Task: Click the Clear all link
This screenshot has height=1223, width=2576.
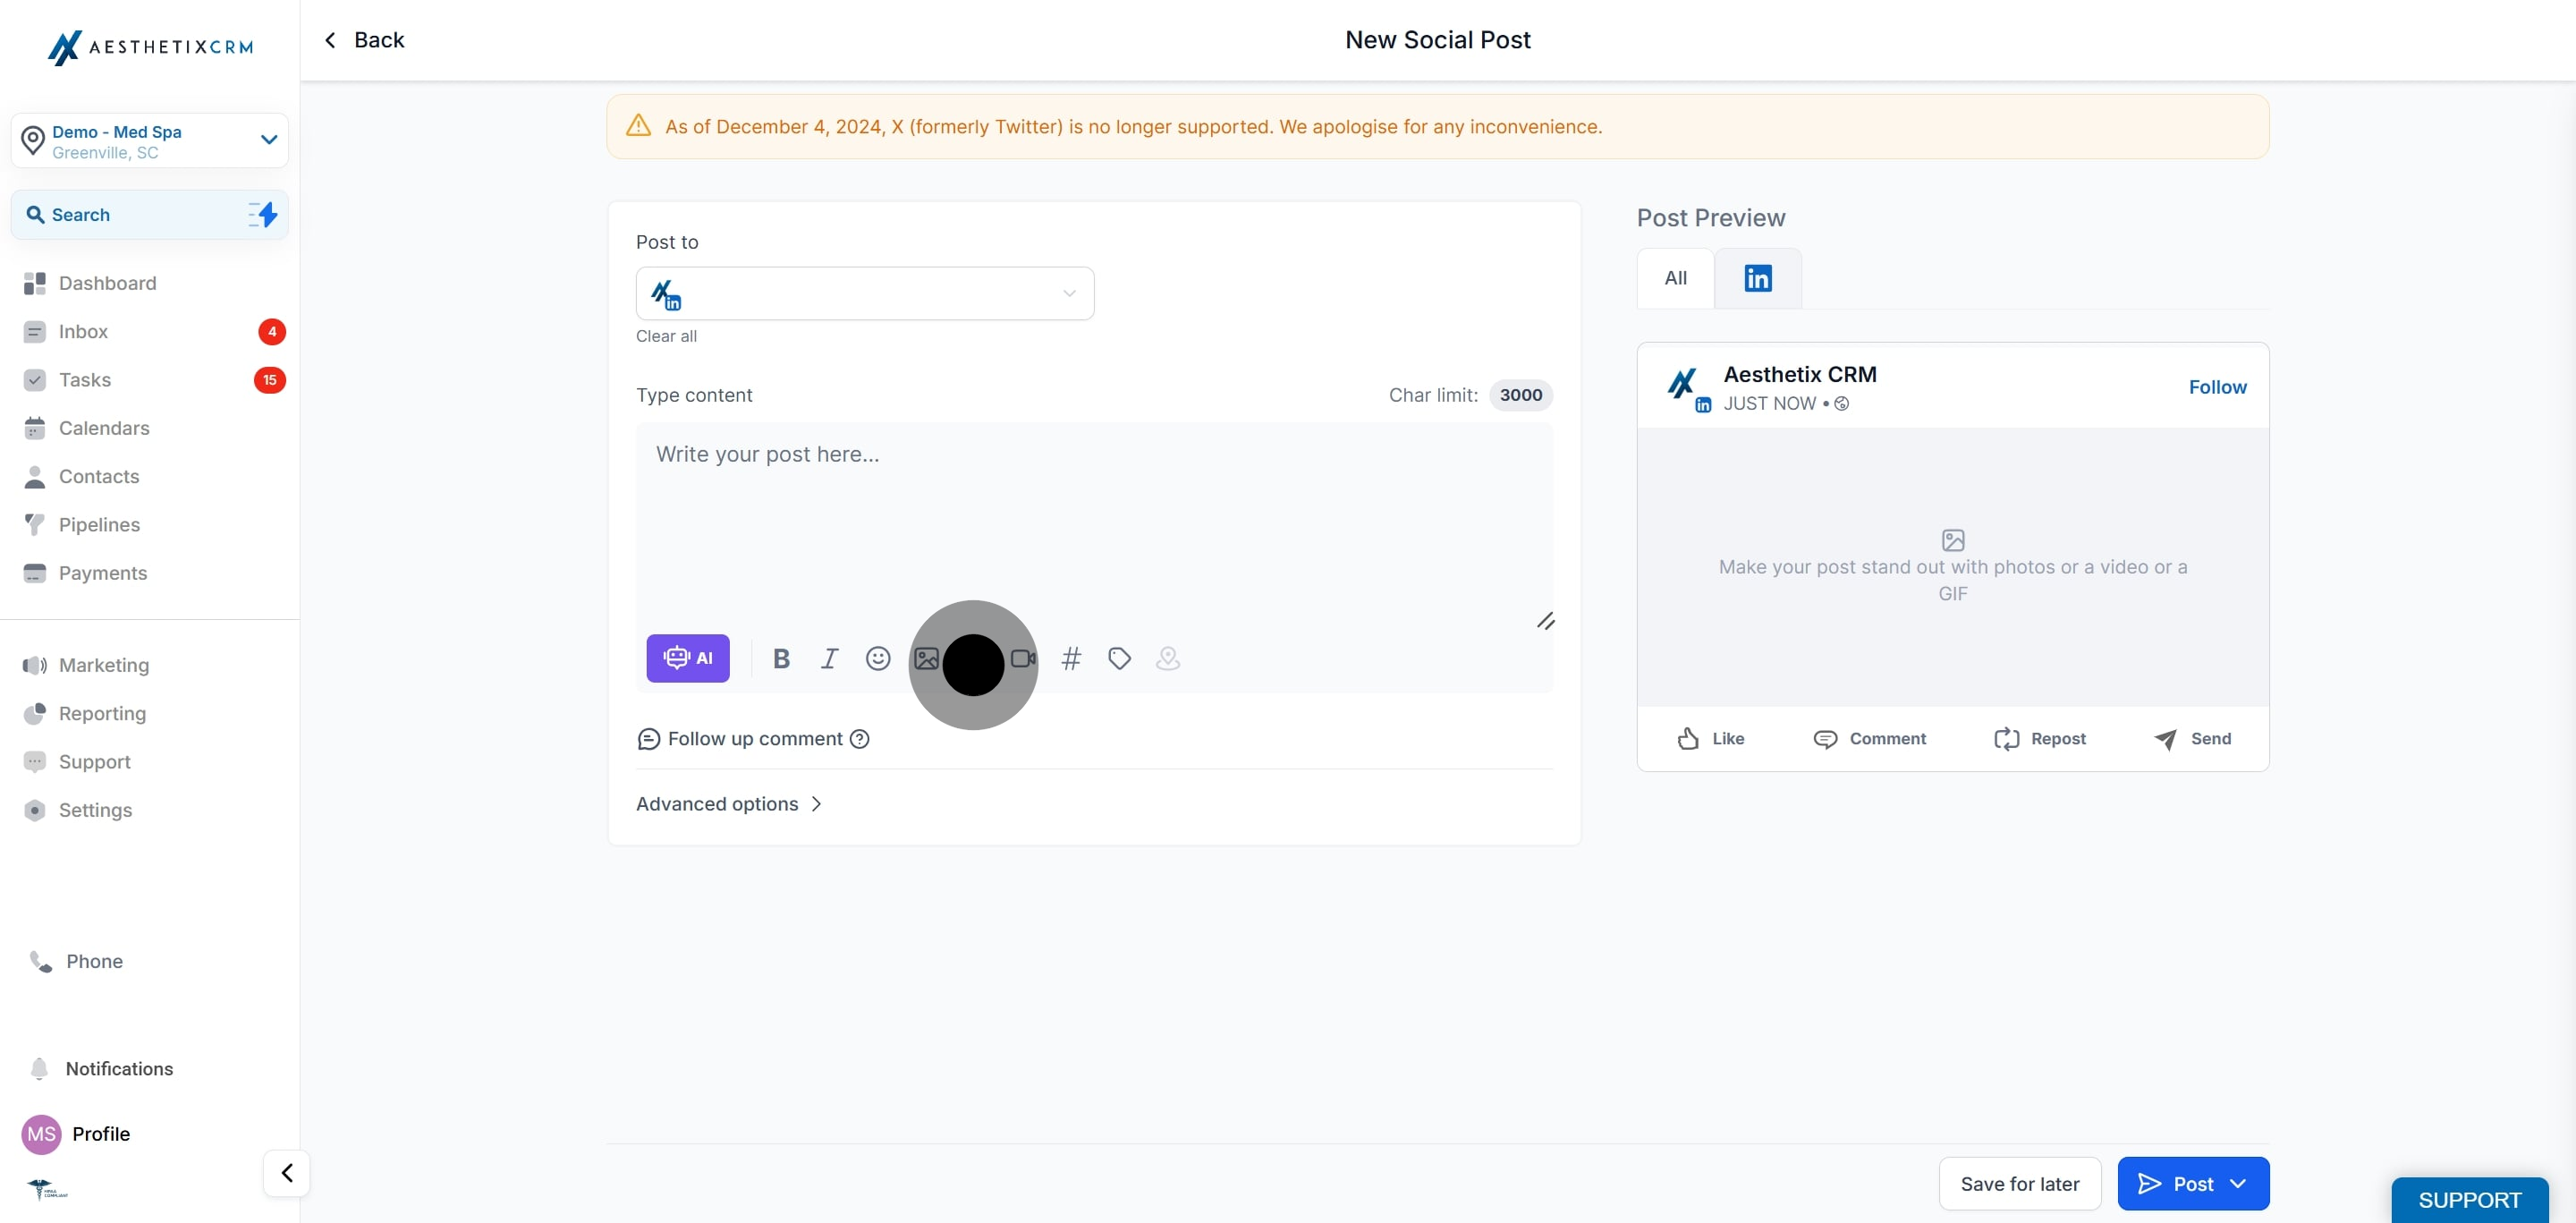Action: click(666, 336)
